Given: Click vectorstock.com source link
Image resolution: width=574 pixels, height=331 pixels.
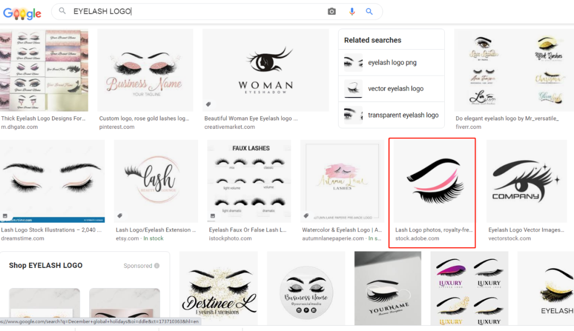Looking at the screenshot, I should [x=509, y=238].
